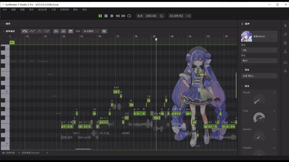This screenshot has width=289, height=162.
Task: Click the plus button beside Downer
Action: pyautogui.click(x=274, y=130)
